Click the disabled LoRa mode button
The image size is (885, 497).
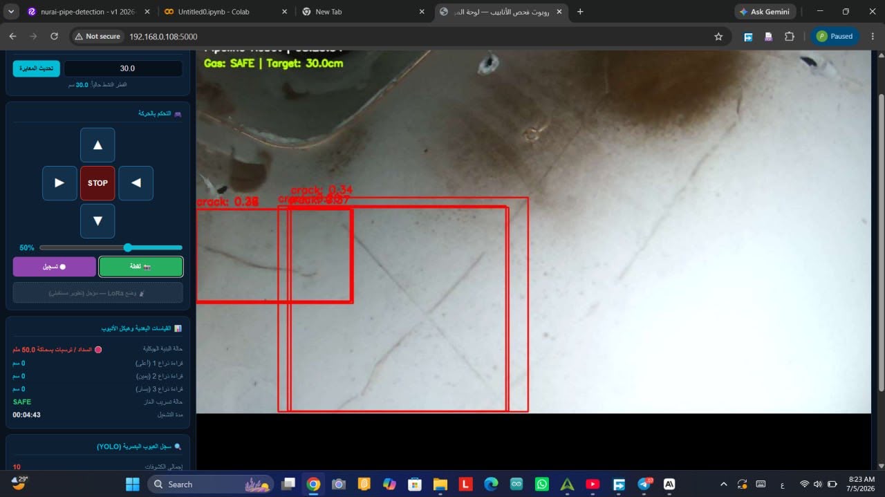pyautogui.click(x=97, y=292)
